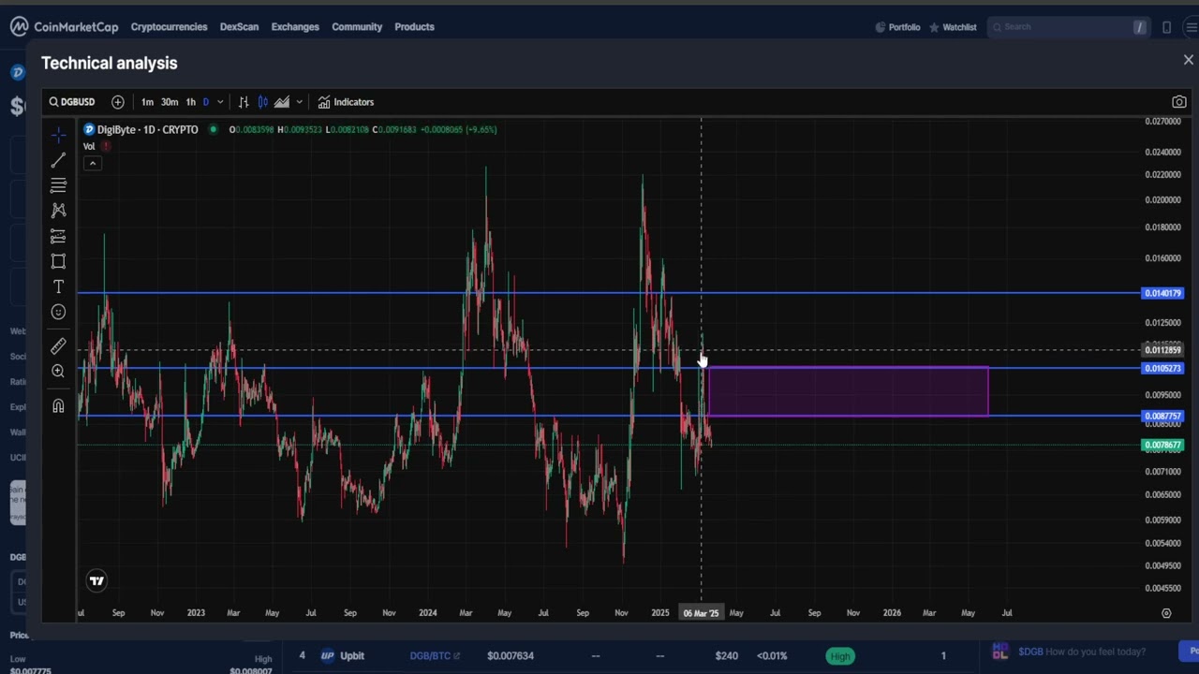Select the forecasting and measurement tool
The height and width of the screenshot is (674, 1199).
click(58, 236)
